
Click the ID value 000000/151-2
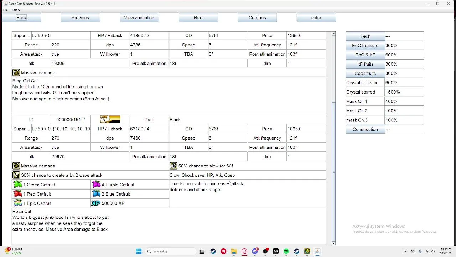click(x=71, y=120)
